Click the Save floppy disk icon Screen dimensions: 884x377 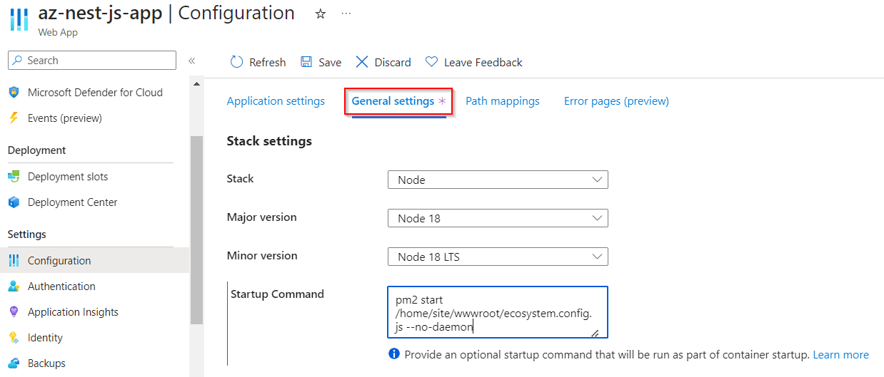pos(306,62)
